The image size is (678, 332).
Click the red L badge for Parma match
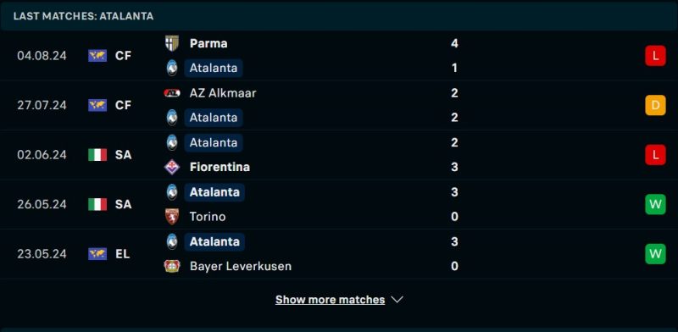[655, 56]
